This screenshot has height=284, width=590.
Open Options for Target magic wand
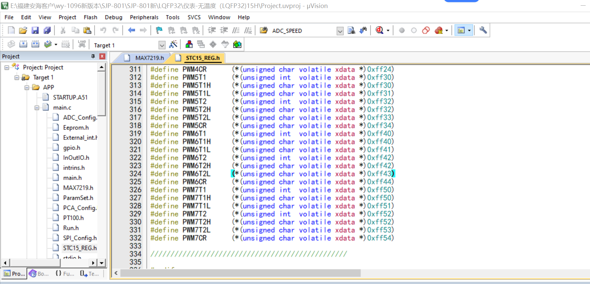(173, 44)
